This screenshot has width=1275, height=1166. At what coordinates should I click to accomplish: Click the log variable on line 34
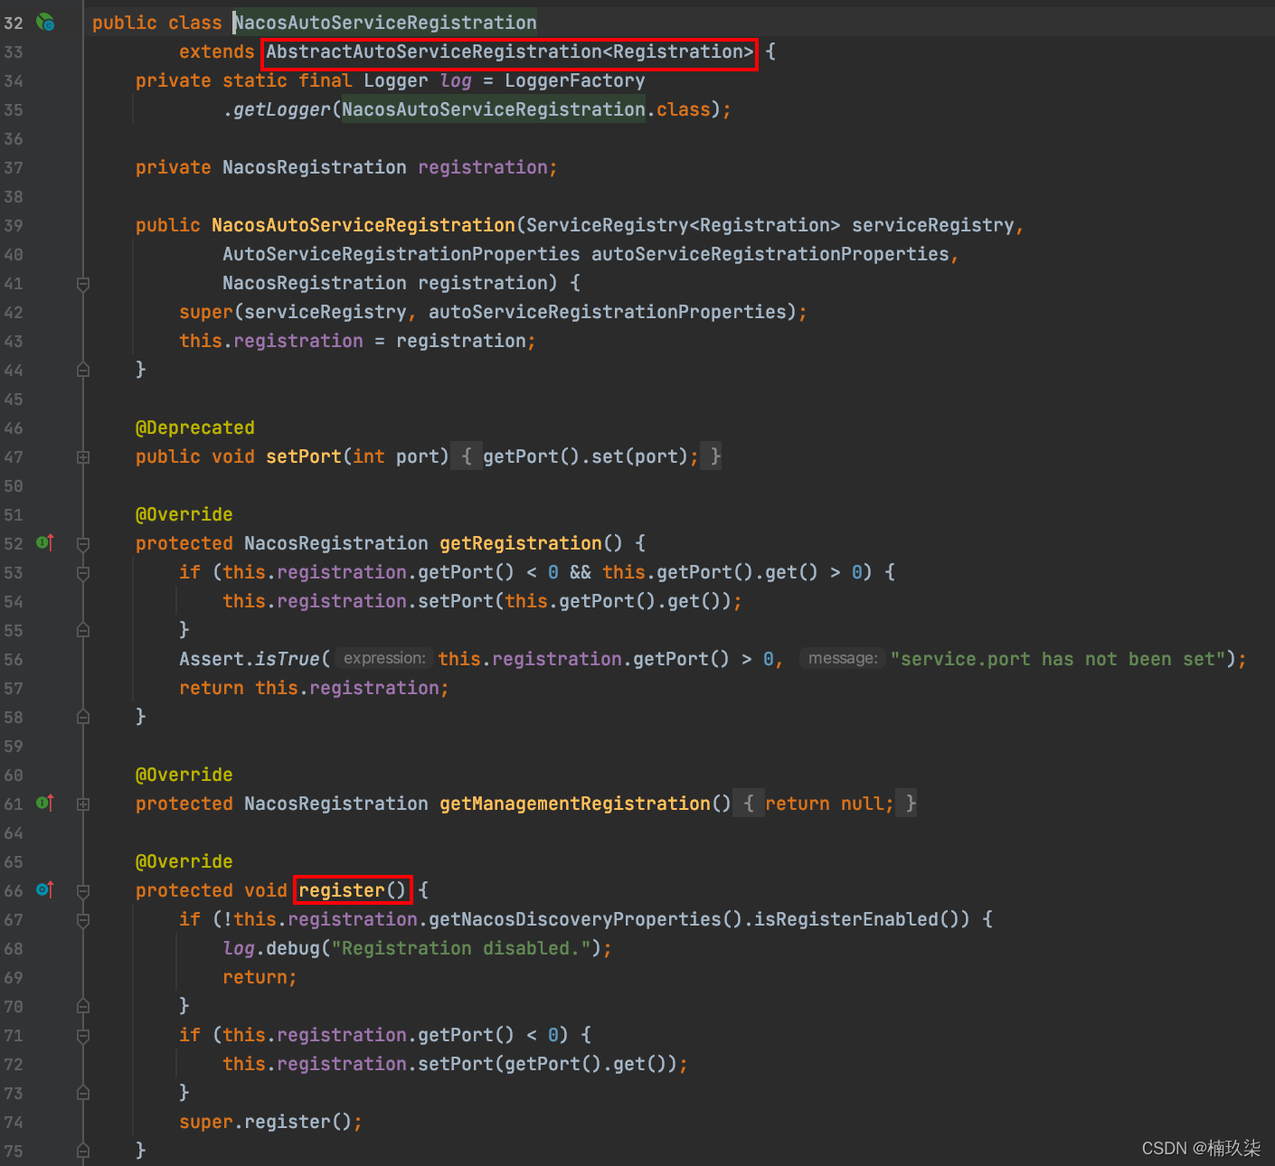click(456, 80)
